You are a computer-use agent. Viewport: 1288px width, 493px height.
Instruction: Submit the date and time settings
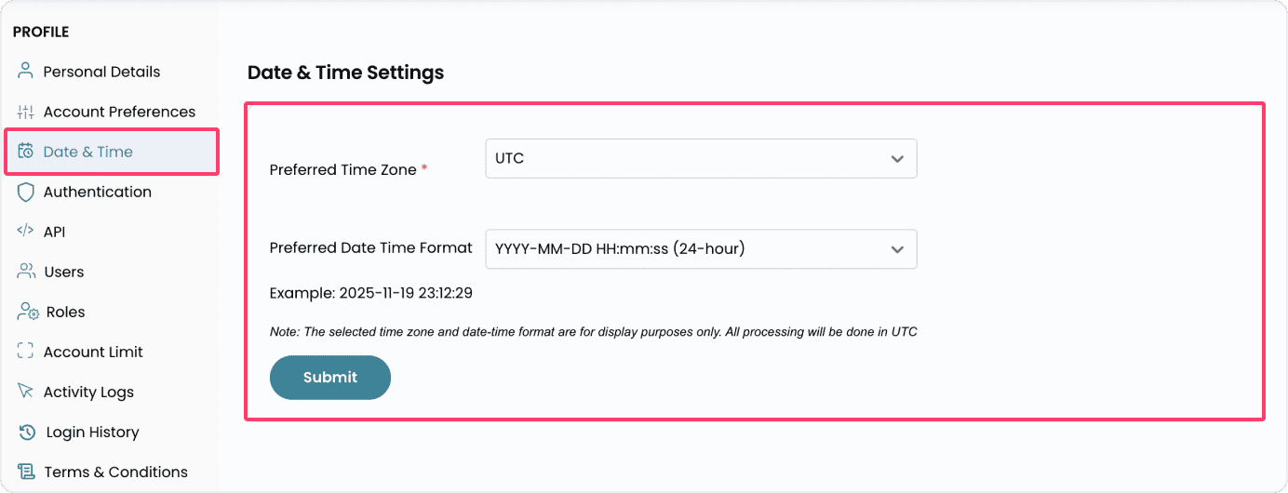coord(329,378)
